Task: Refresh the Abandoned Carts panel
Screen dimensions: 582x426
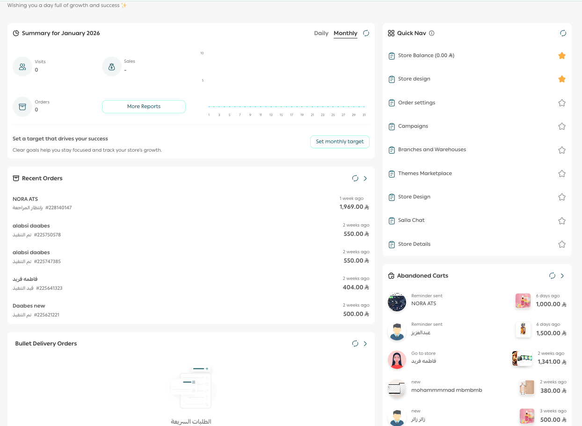Action: (x=552, y=276)
